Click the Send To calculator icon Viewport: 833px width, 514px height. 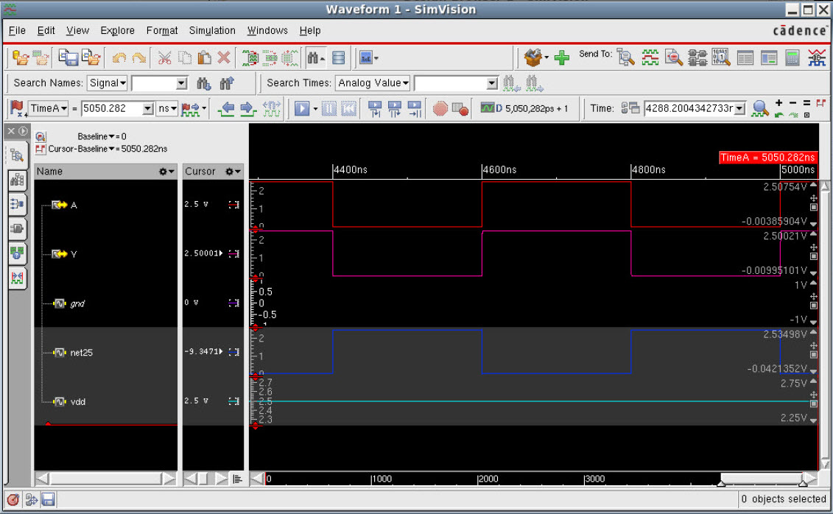(x=792, y=57)
